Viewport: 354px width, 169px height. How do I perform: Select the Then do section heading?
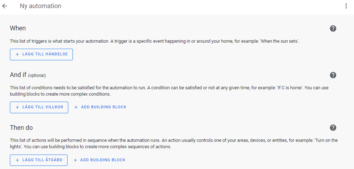pos(21,128)
